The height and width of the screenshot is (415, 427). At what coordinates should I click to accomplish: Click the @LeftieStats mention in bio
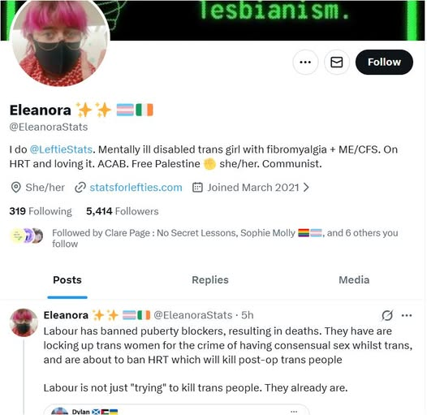pyautogui.click(x=61, y=149)
